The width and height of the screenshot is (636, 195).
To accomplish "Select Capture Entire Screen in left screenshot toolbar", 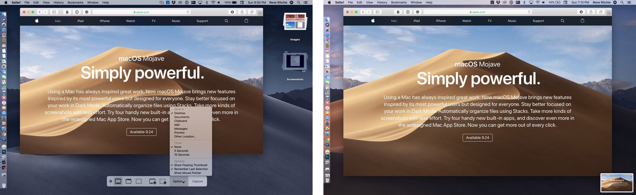I will pos(118,181).
